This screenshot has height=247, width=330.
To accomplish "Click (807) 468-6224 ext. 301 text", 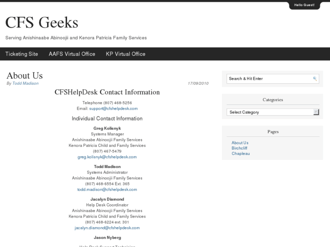I will 107,222.
